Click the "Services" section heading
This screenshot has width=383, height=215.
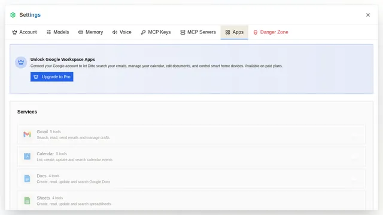tap(27, 112)
